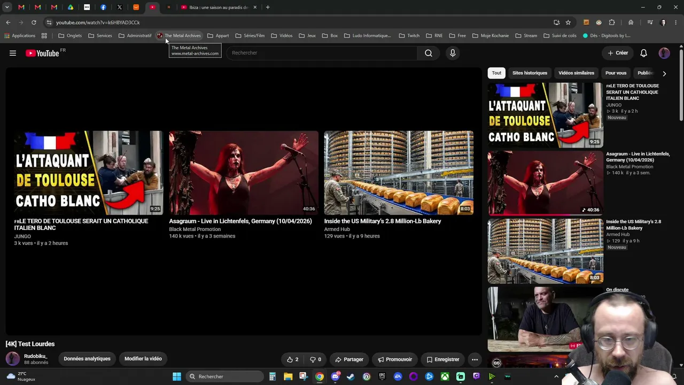The height and width of the screenshot is (385, 684).
Task: Select the Pour vous filter chip
Action: (x=616, y=73)
